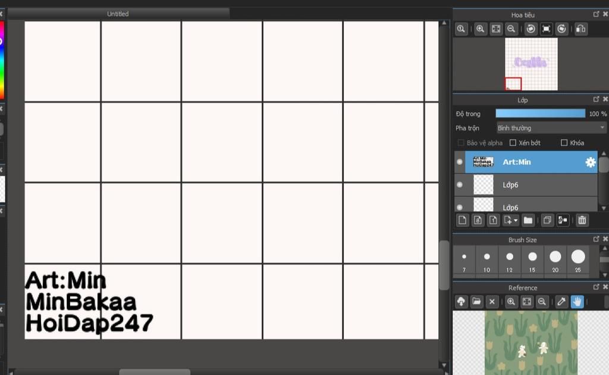Fit canvas to view in Hoa tiêu panel
Screen dimensions: 609x375
pos(496,29)
